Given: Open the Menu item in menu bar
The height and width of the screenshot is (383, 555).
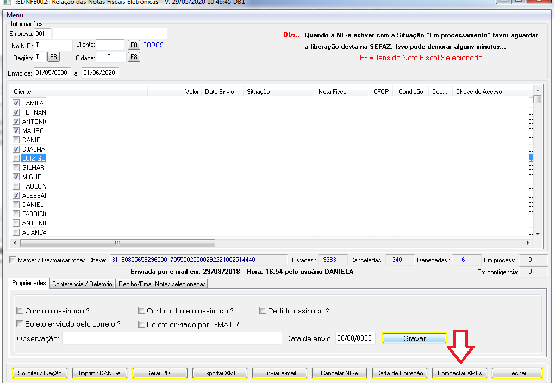Looking at the screenshot, I should pos(15,15).
